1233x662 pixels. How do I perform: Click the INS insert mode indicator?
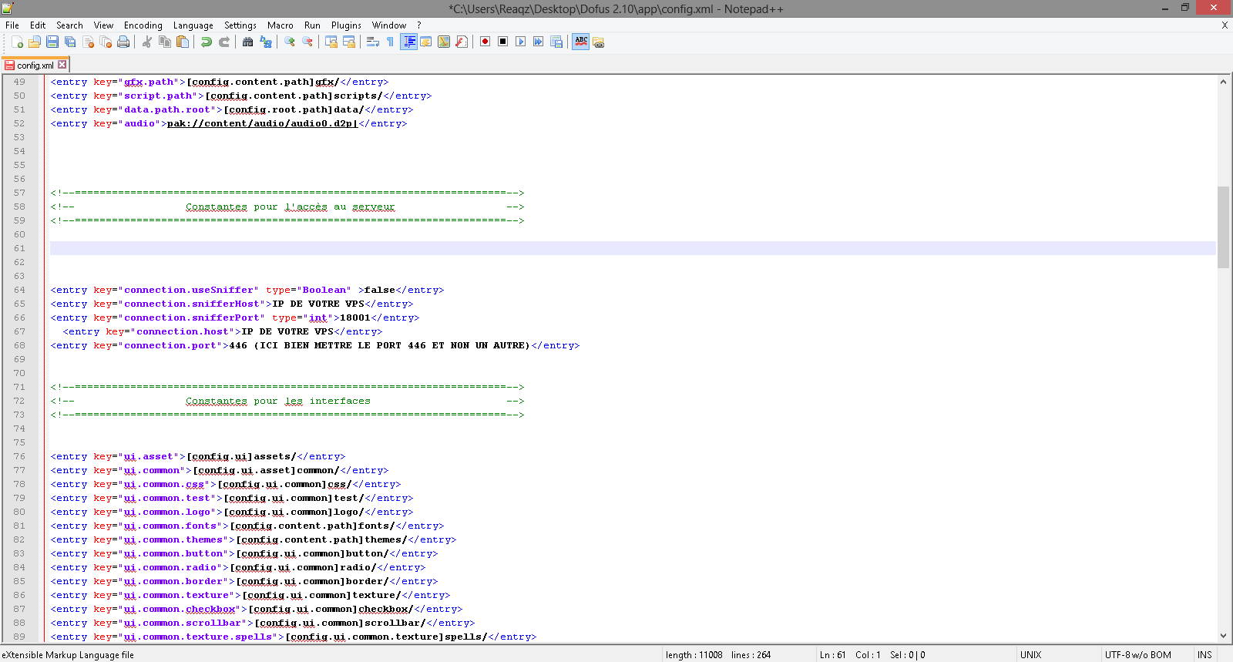click(1204, 655)
